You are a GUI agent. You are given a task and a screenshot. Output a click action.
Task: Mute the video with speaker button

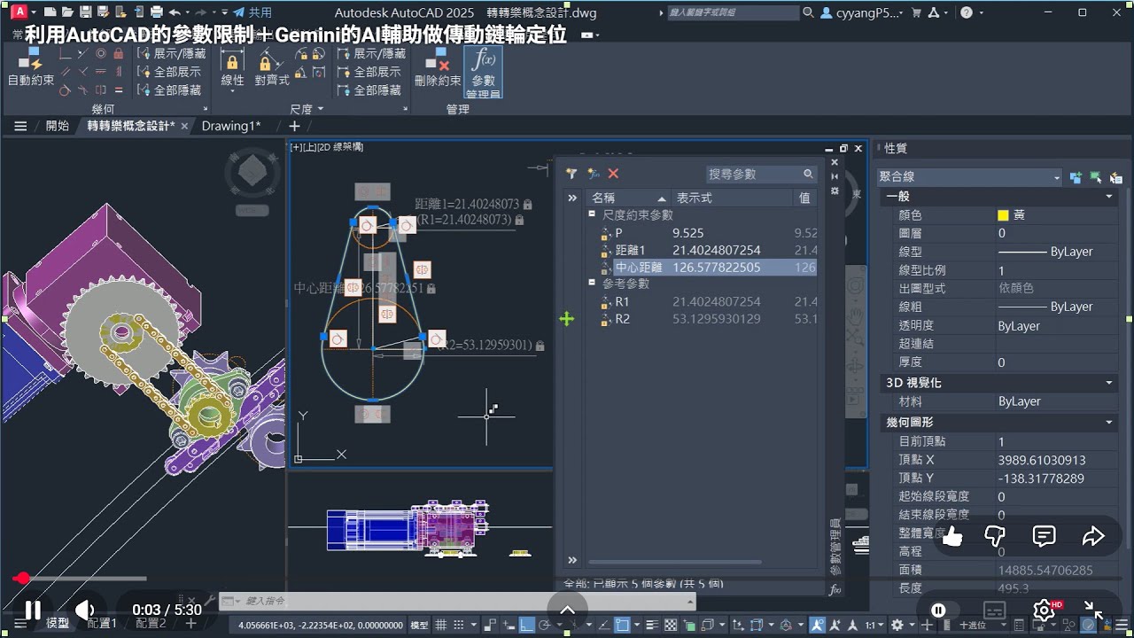[x=85, y=610]
